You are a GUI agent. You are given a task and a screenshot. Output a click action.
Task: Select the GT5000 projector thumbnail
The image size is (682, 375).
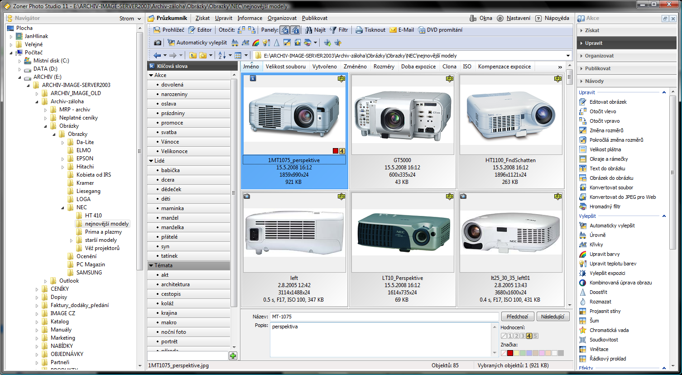(402, 115)
